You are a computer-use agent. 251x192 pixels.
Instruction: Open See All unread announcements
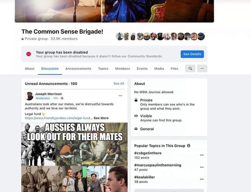coord(119,84)
